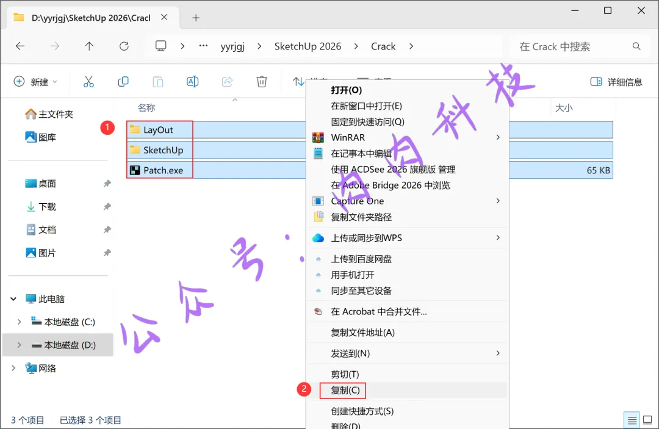
Task: Refresh the current folder
Action: pos(124,46)
